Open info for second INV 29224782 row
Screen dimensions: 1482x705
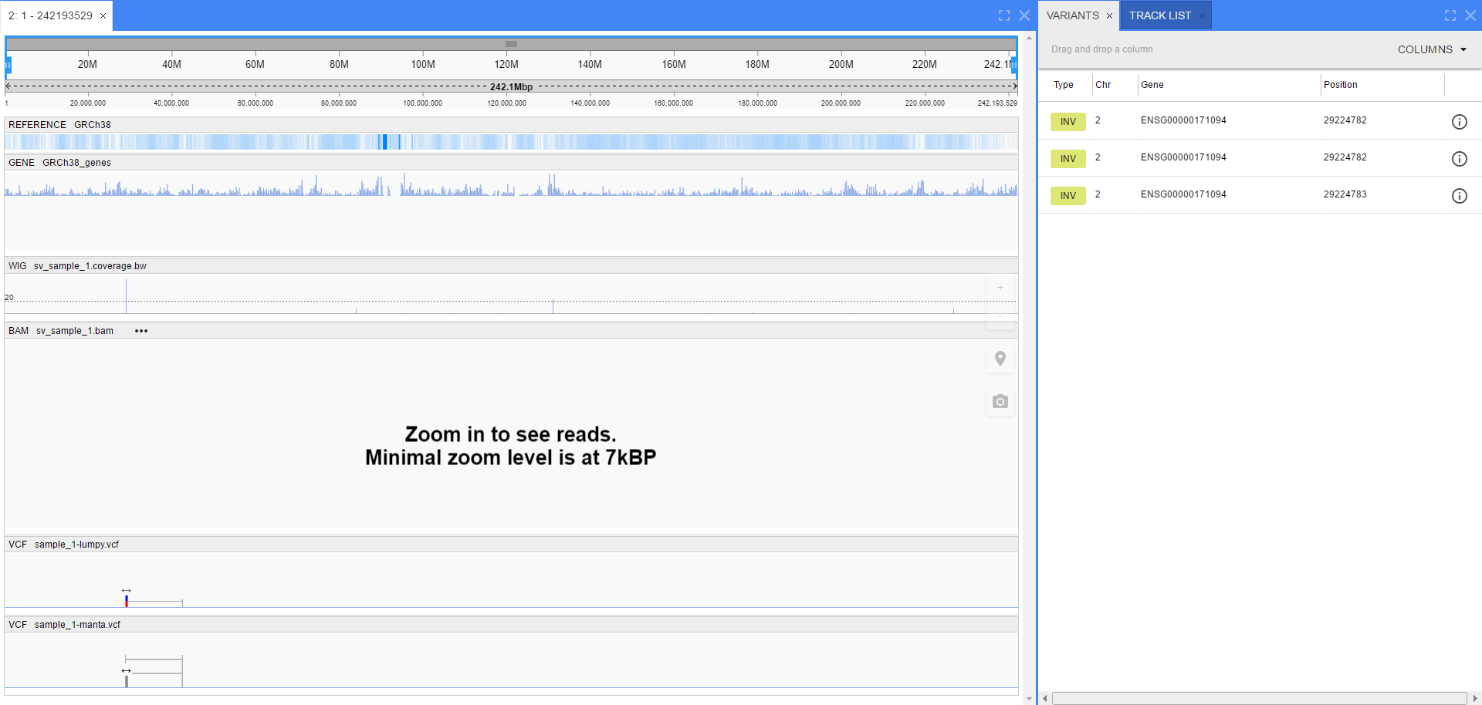click(x=1459, y=159)
